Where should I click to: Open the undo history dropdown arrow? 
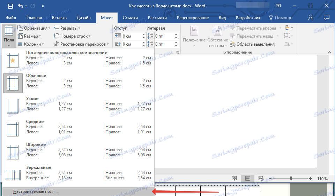click(x=26, y=6)
